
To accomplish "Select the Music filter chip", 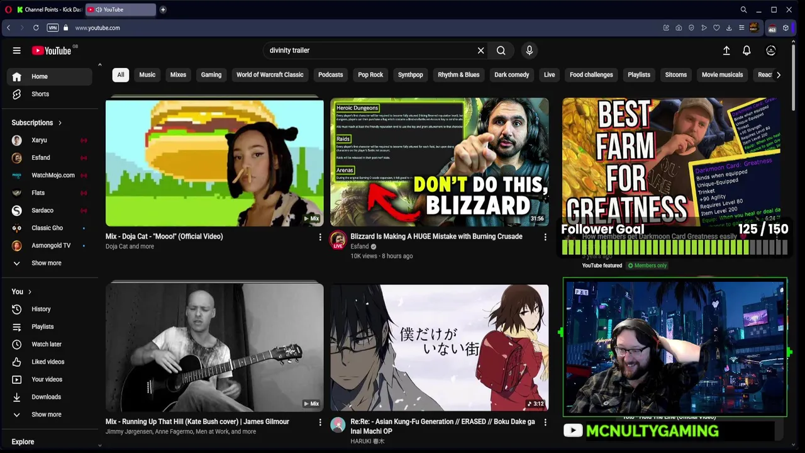I will pos(147,75).
